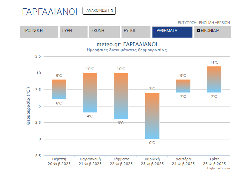Click the Θερμοκρασία (°C) axis title
The image size is (237, 175).
pyautogui.click(x=28, y=106)
